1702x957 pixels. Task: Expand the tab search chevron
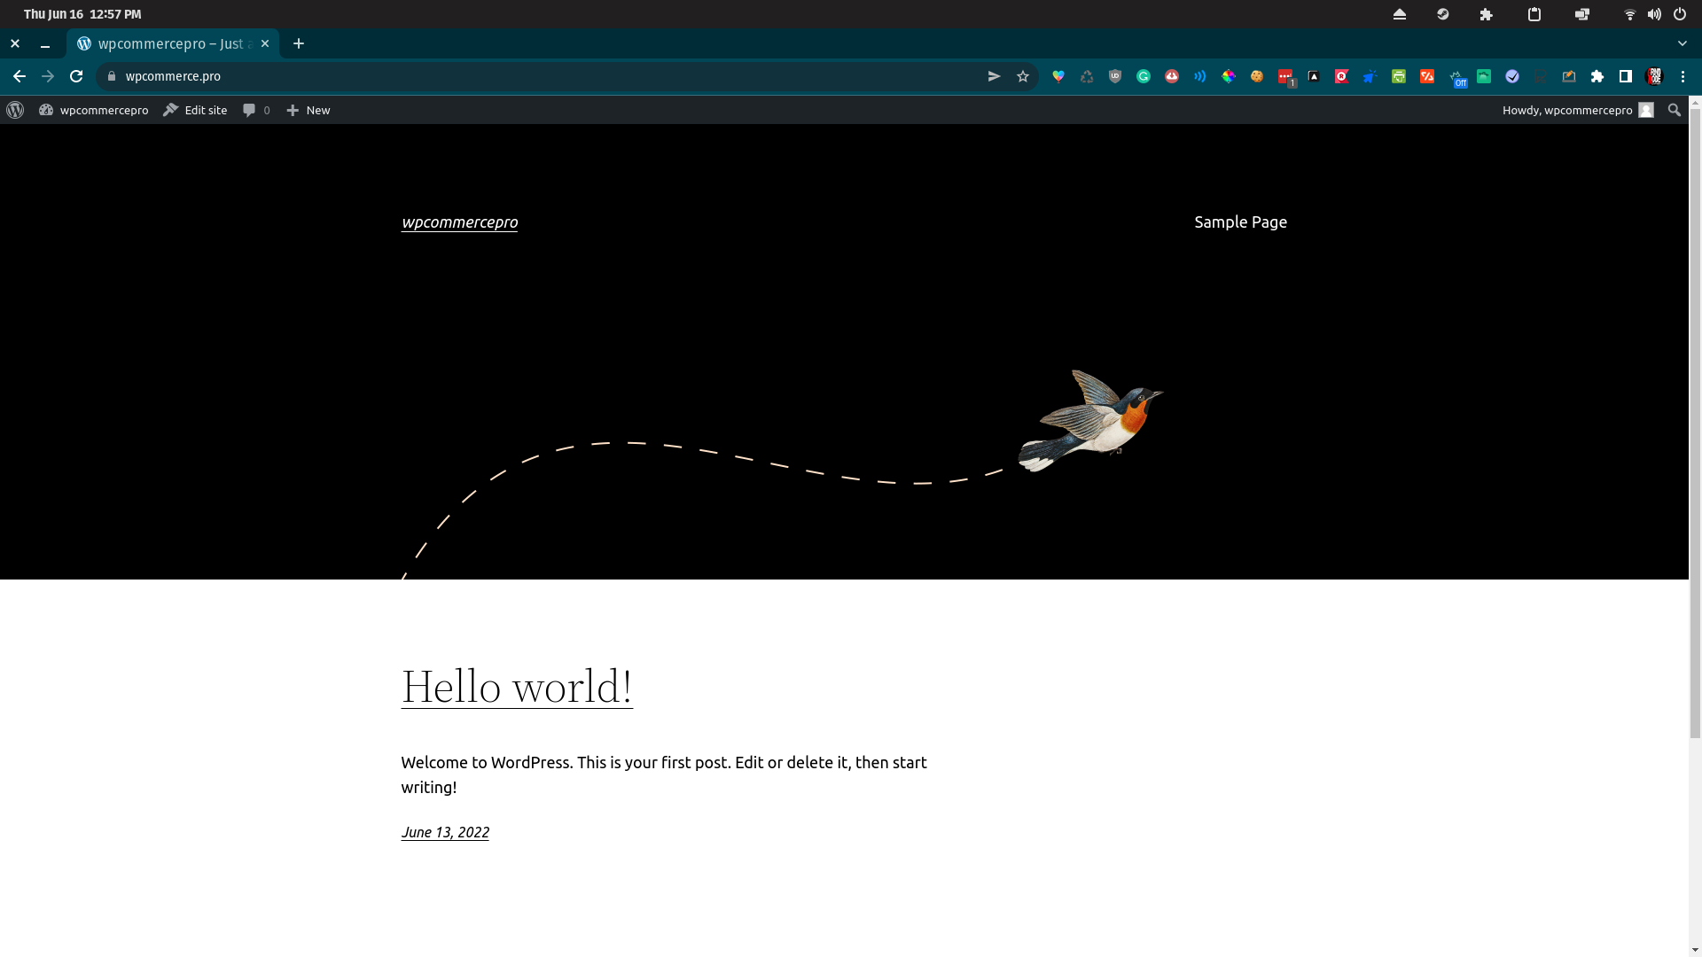[x=1682, y=43]
